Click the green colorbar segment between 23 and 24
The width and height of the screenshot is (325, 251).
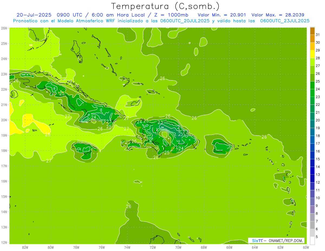point(312,93)
